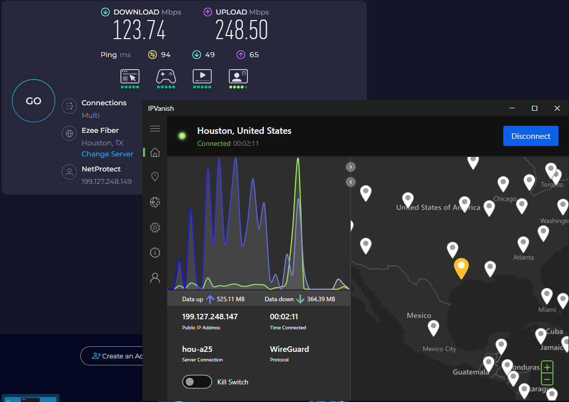Expand the map with the right chevron
569x402 pixels.
(350, 166)
